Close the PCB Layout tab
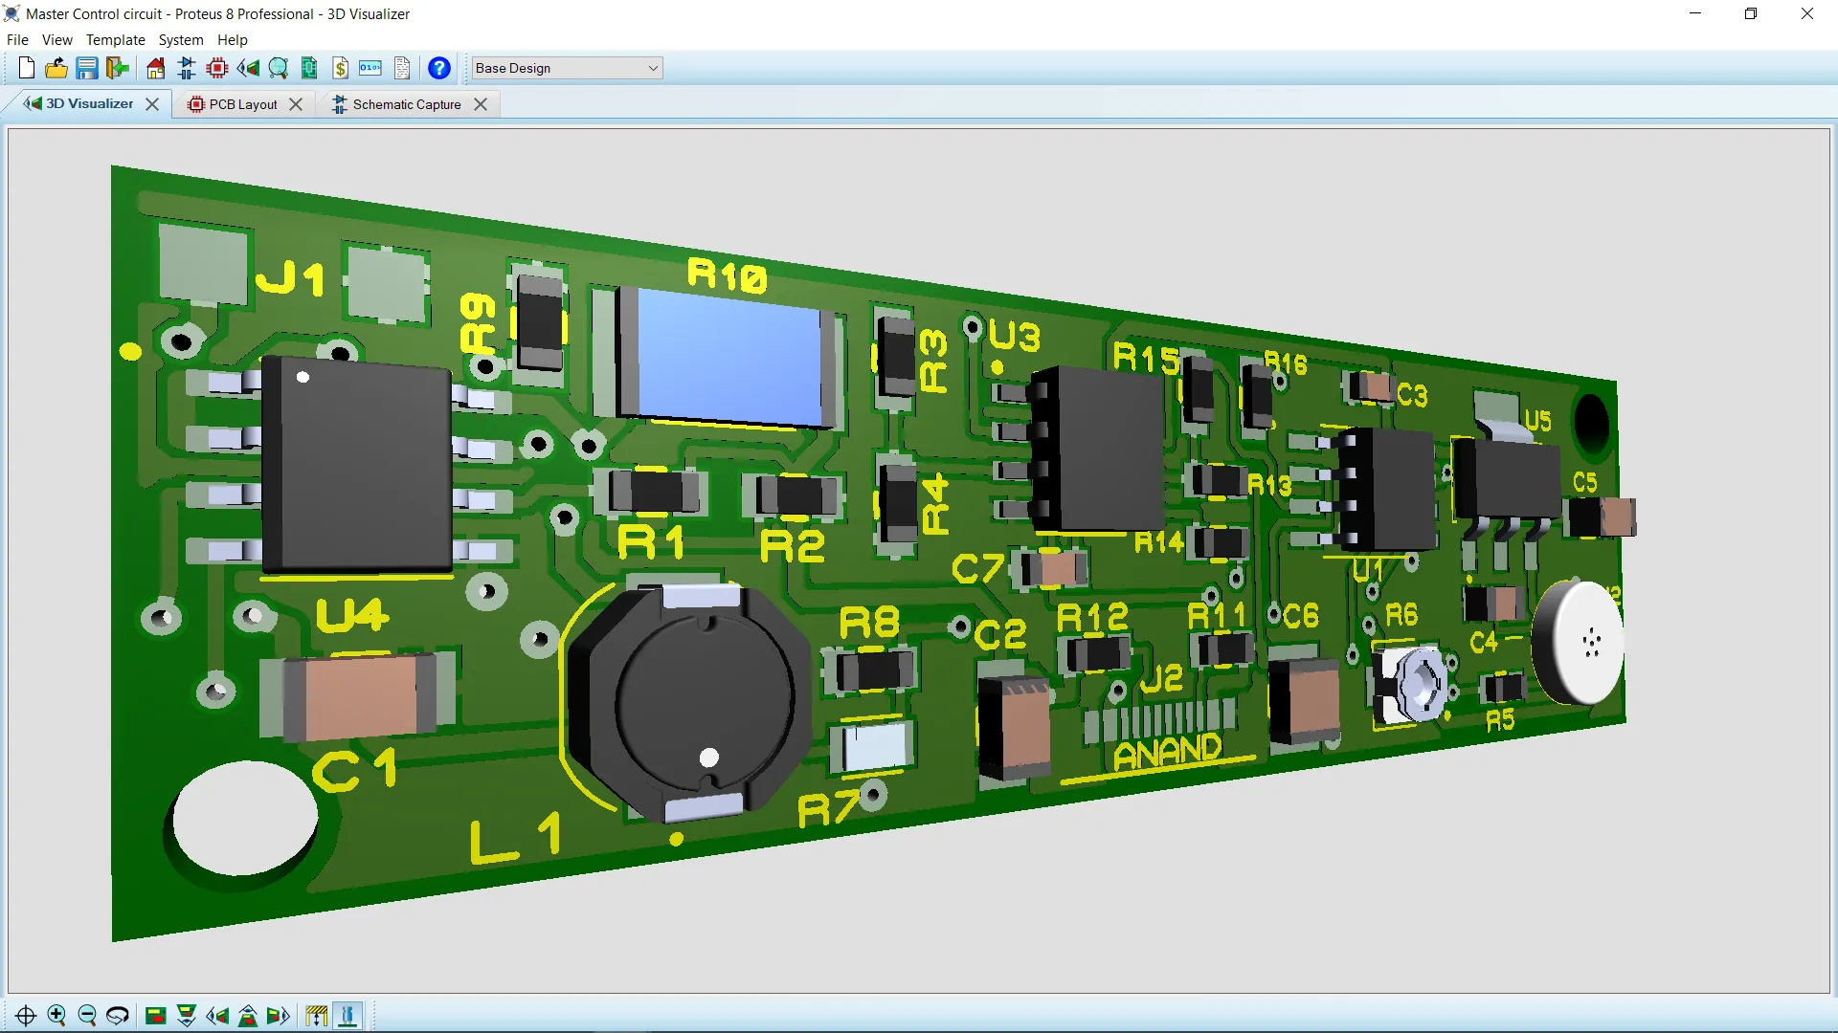1838x1033 pixels. tap(297, 103)
